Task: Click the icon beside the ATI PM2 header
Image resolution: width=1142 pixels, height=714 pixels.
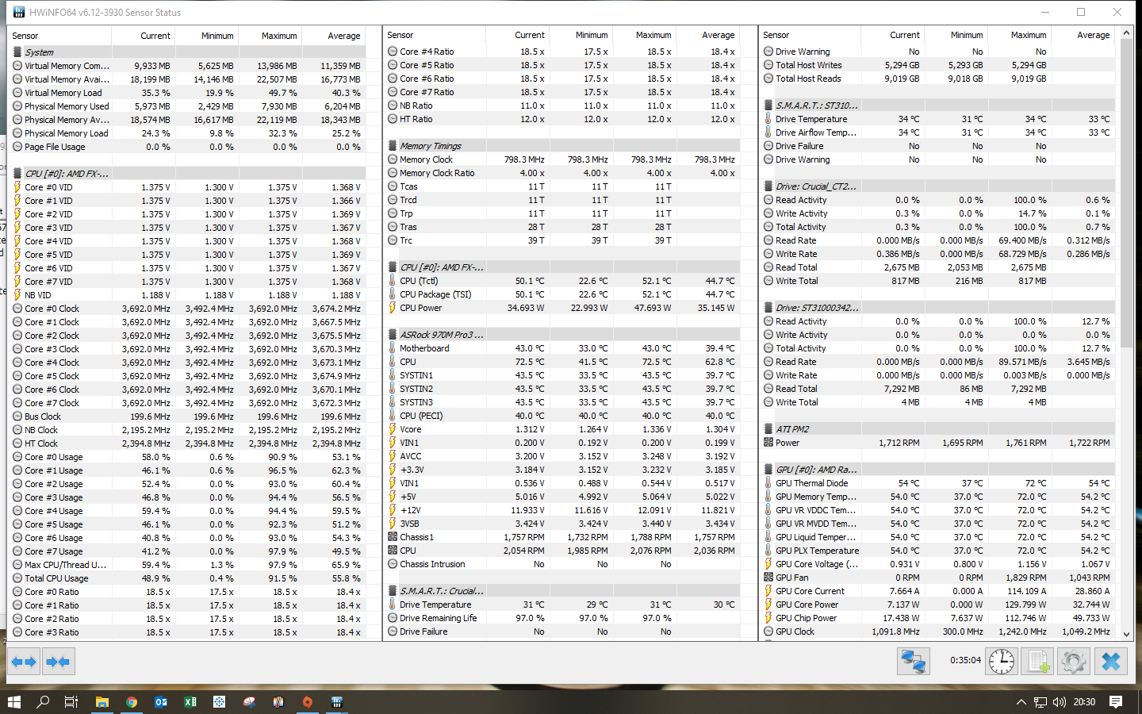Action: tap(768, 429)
